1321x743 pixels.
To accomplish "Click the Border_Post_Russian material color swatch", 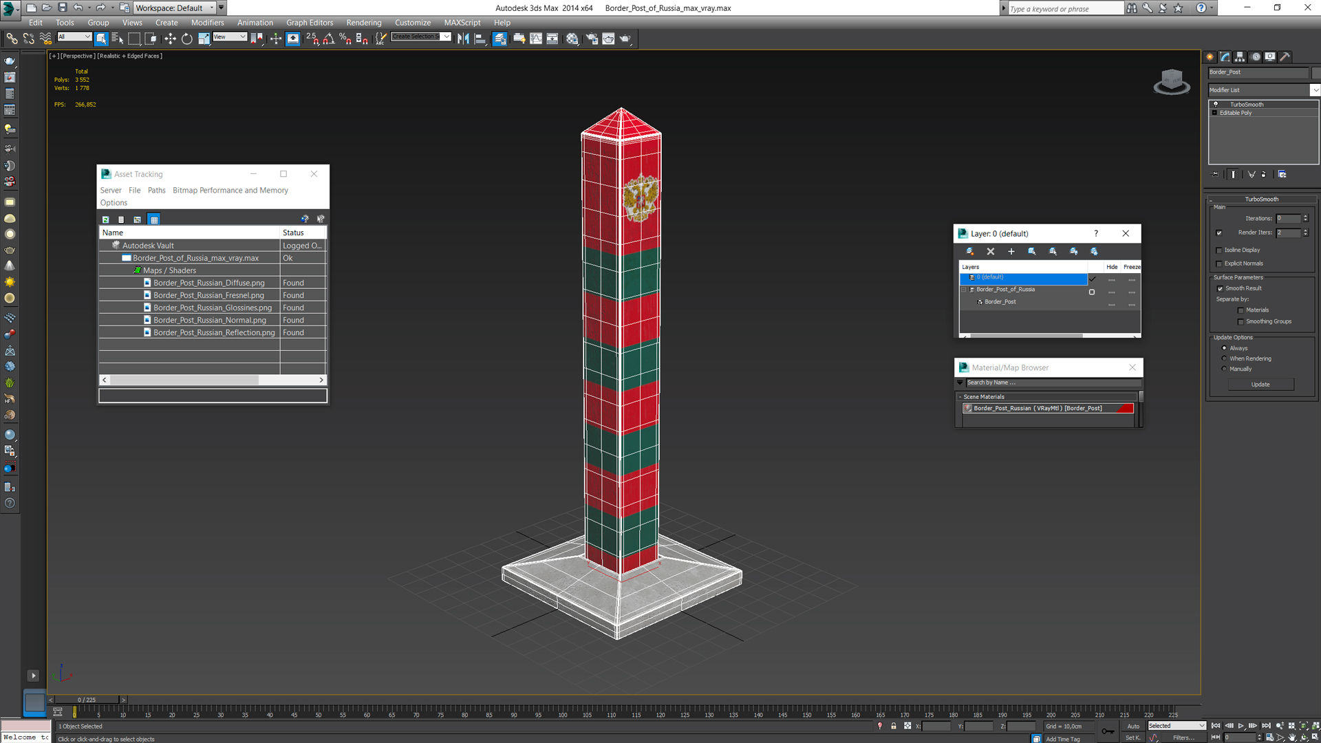I will [1125, 408].
